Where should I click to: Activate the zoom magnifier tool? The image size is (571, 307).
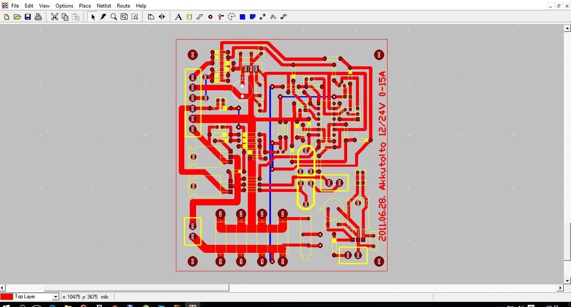[114, 17]
